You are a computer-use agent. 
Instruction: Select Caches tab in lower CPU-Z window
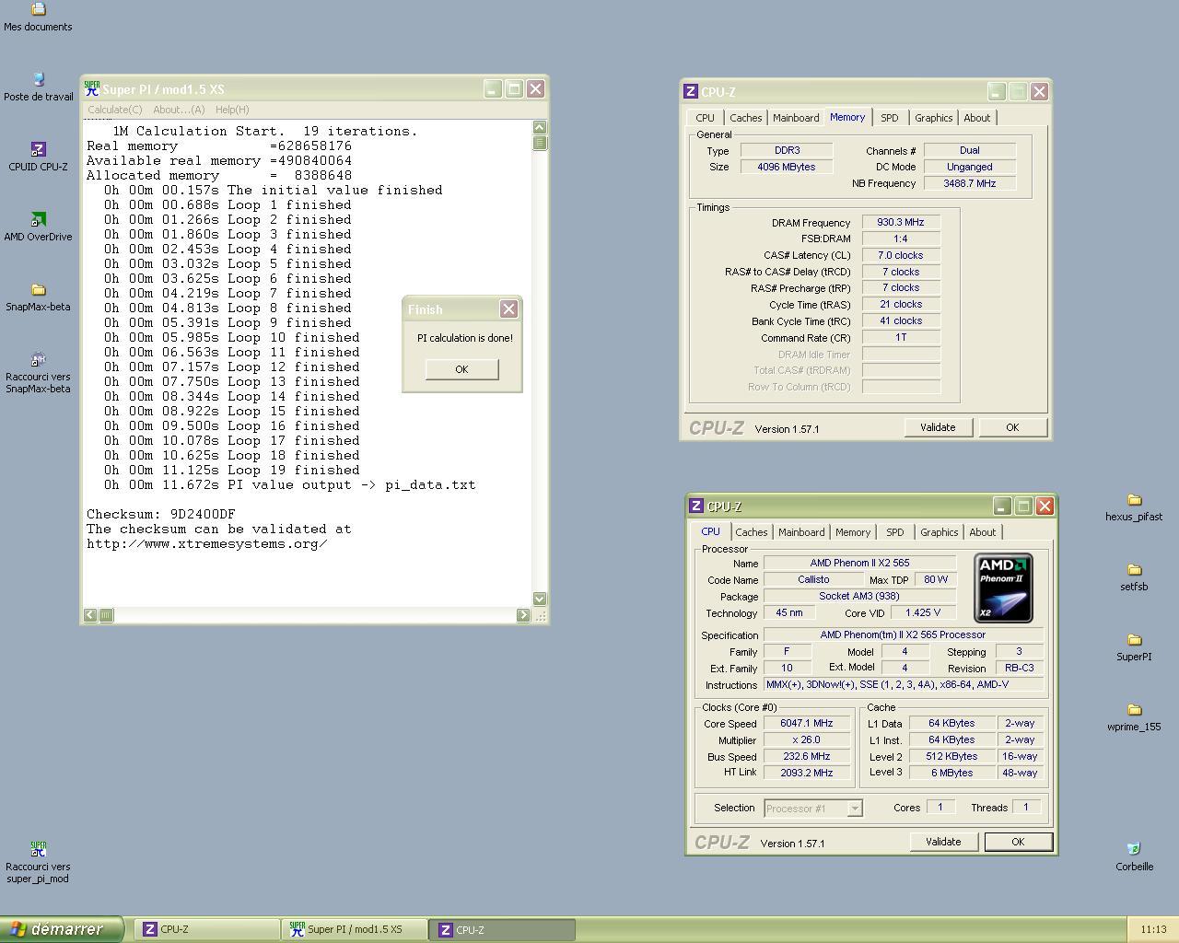[751, 532]
